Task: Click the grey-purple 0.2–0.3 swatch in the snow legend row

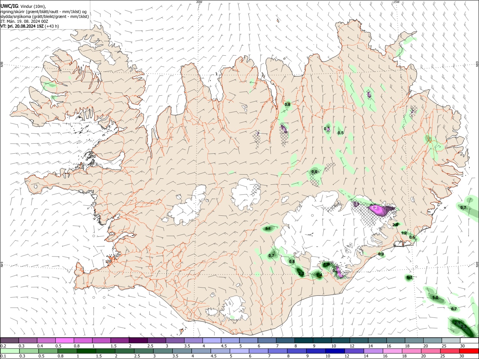Action: click(x=9, y=341)
